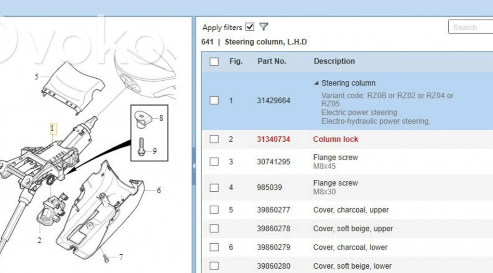Click the filter funnel icon
The image size is (493, 273).
263,27
